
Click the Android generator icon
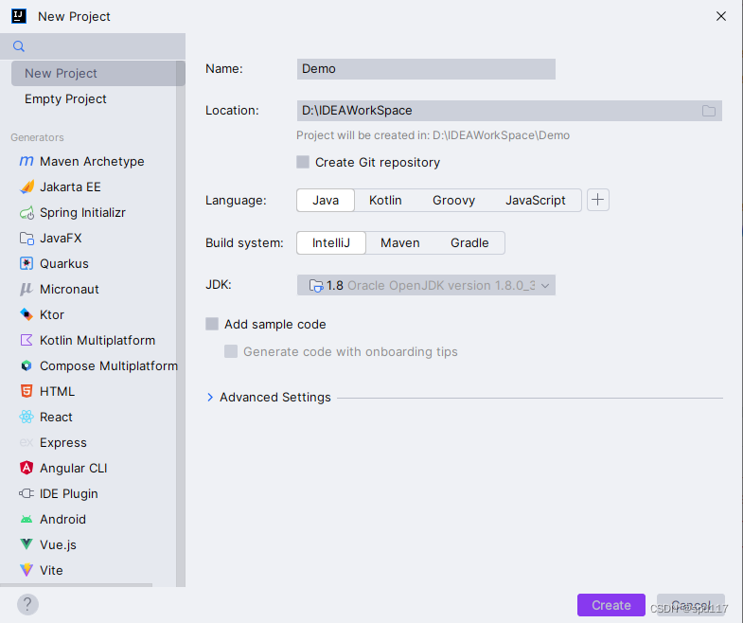(x=27, y=520)
